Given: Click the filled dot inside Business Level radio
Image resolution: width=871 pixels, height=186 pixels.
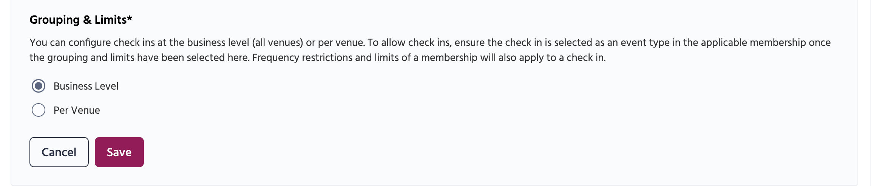Looking at the screenshot, I should pos(39,86).
